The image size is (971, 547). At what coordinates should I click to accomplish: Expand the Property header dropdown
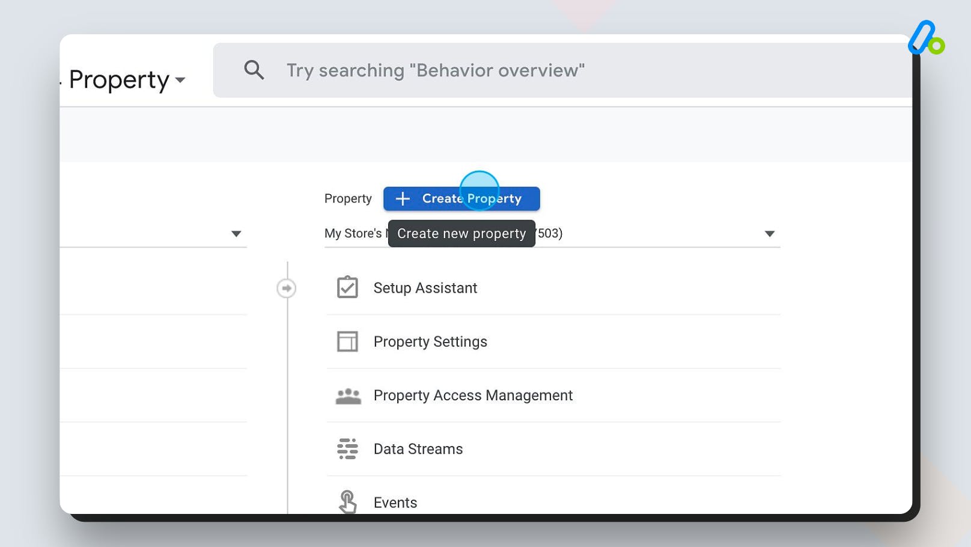(180, 79)
